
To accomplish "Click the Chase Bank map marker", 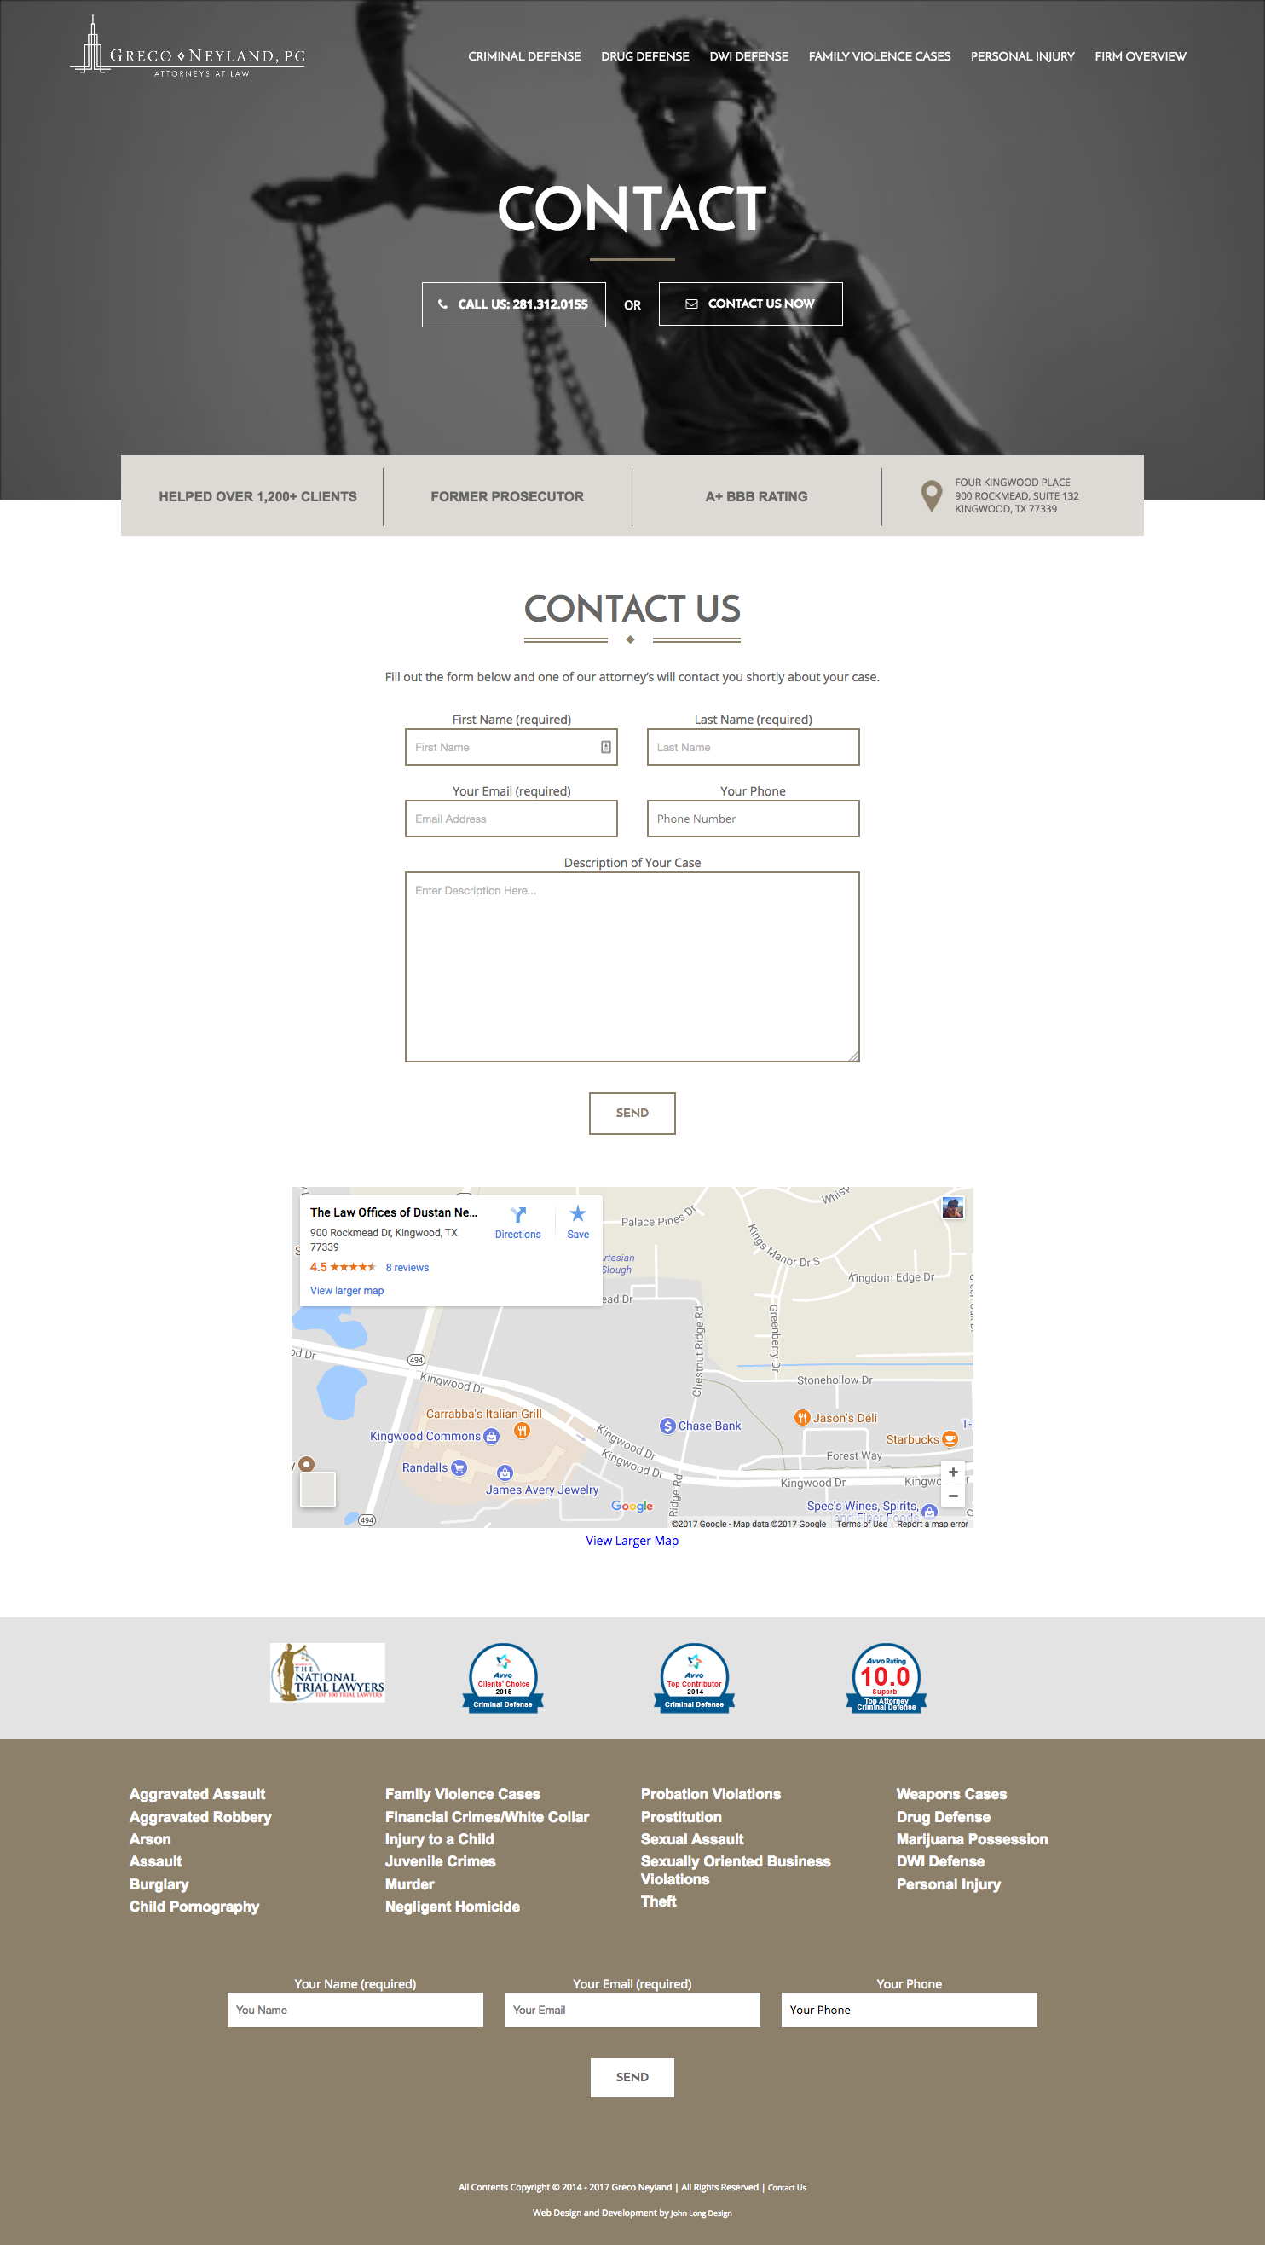I will (667, 1426).
